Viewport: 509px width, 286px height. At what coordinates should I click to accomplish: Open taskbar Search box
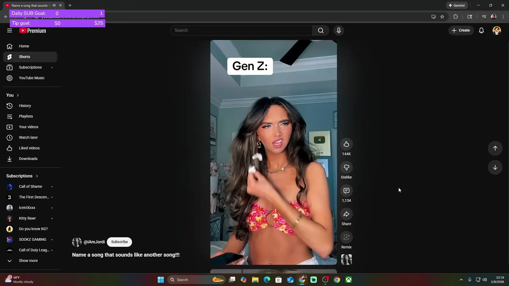[x=196, y=280]
